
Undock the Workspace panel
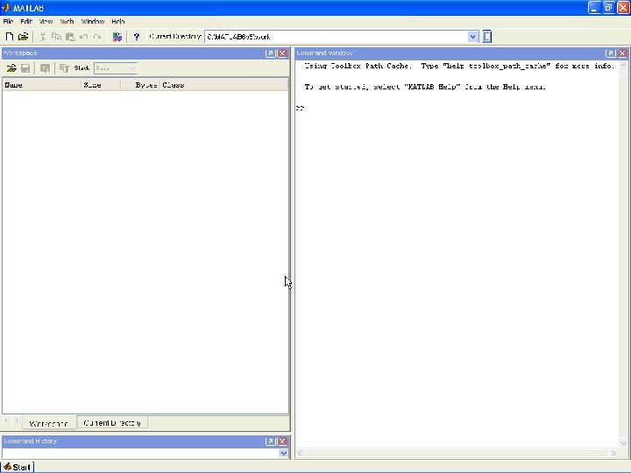point(271,53)
